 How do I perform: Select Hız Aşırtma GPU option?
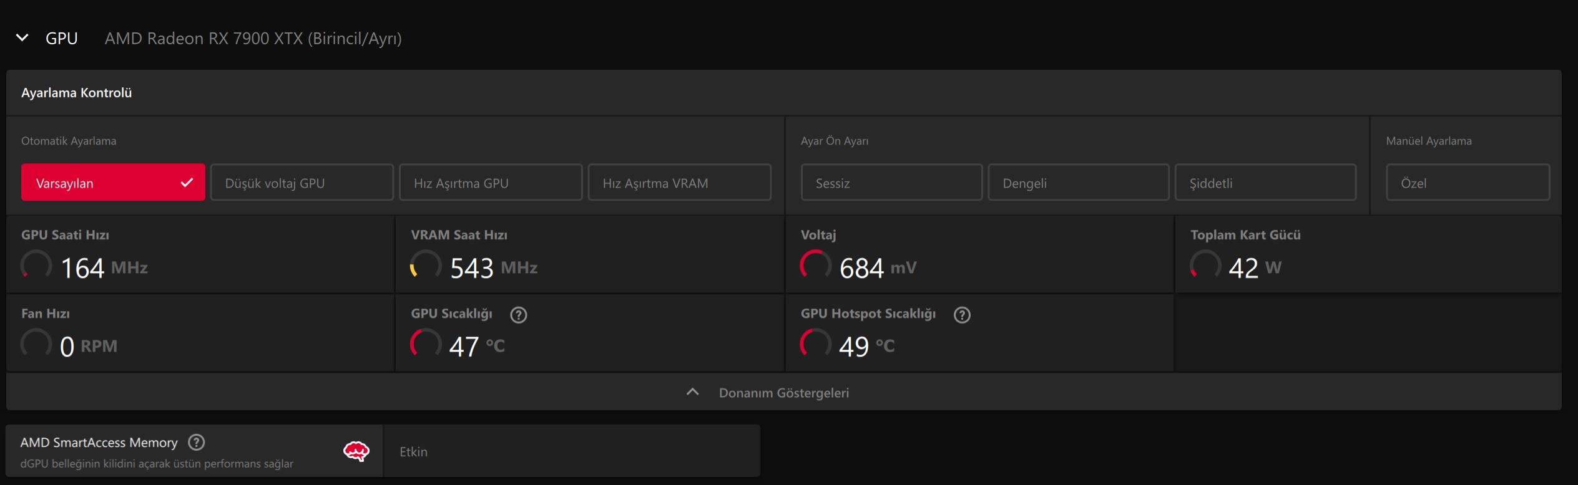point(491,183)
